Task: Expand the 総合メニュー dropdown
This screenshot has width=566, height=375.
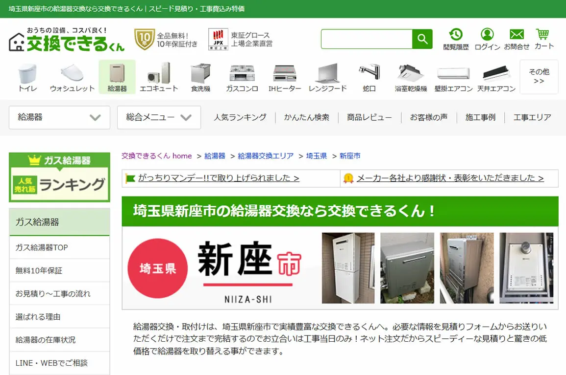Action: pos(159,117)
